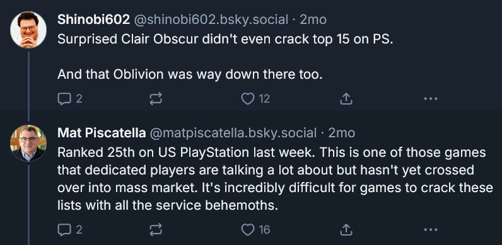Open Mat Piscatella's profile avatar

click(28, 142)
